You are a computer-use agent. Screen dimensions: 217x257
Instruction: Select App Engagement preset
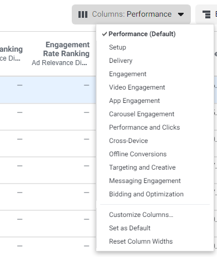[x=134, y=101]
